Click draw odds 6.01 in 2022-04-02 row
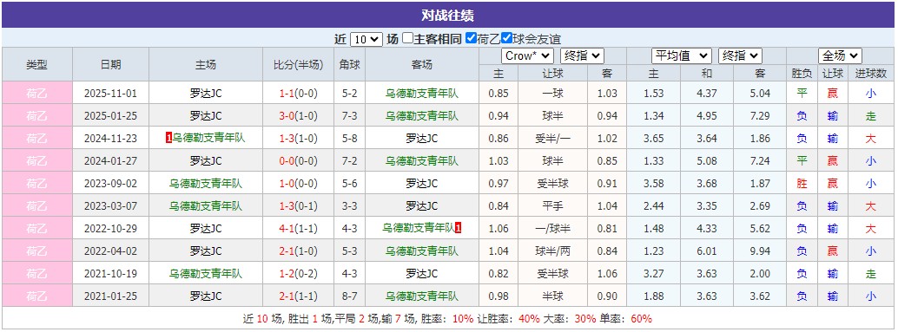Image resolution: width=898 pixels, height=332 pixels. pyautogui.click(x=707, y=251)
